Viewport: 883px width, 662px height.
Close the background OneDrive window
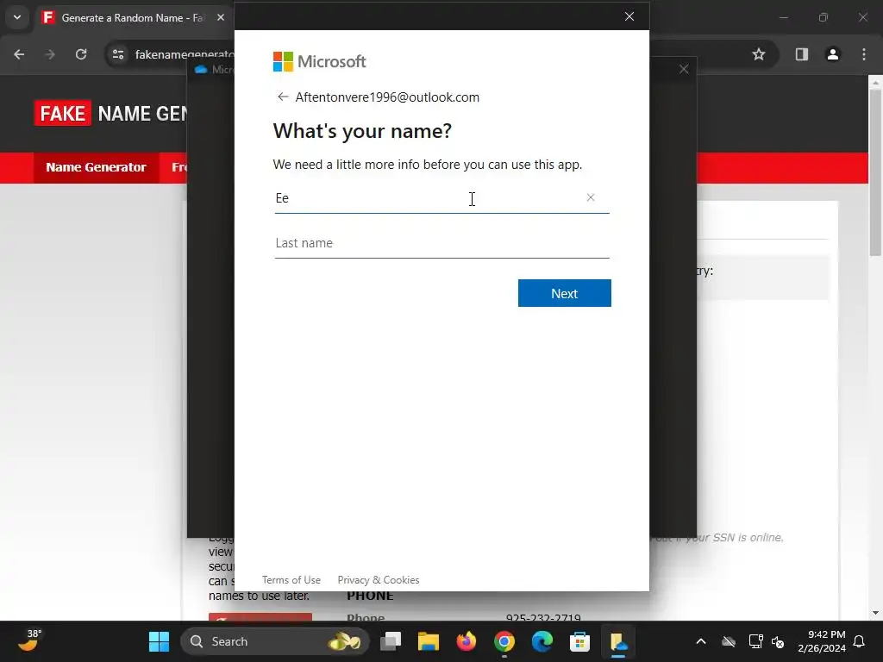[684, 69]
